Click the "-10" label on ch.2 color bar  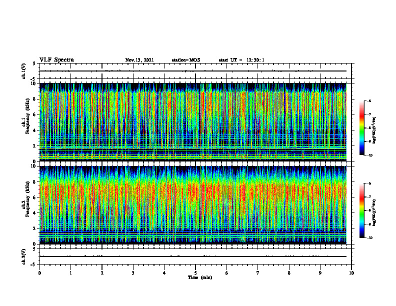click(x=369, y=238)
